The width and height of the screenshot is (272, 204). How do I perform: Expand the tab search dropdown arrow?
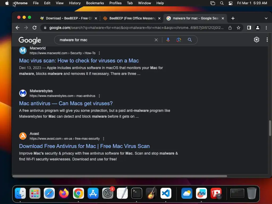tap(266, 18)
